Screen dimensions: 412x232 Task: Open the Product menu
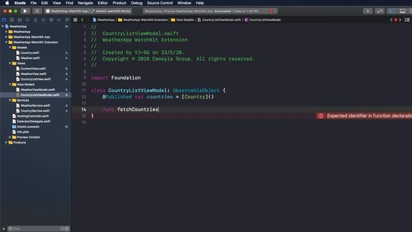pyautogui.click(x=119, y=3)
